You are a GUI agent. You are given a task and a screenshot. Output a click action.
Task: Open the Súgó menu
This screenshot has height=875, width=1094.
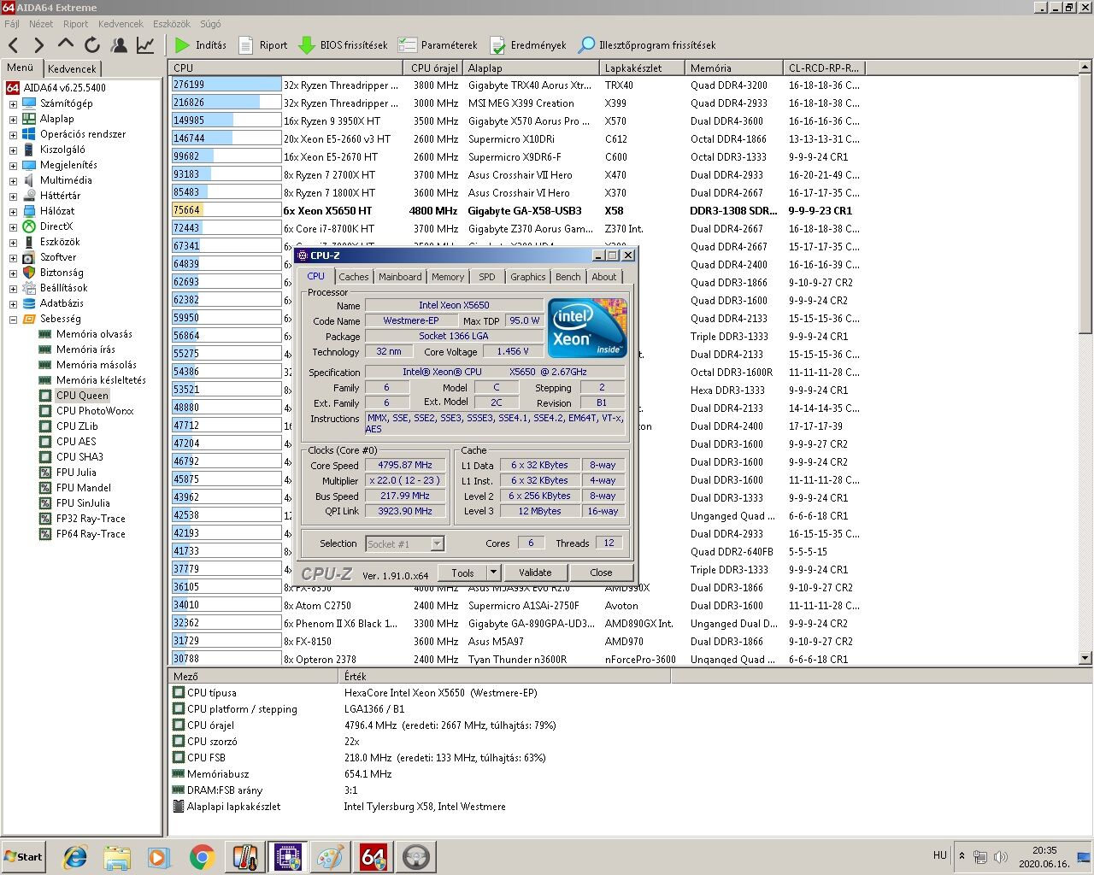[x=209, y=24]
